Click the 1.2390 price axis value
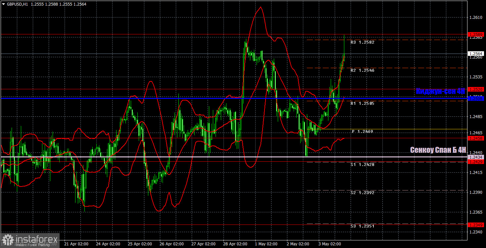This screenshot has height=248, width=486. coord(476,192)
